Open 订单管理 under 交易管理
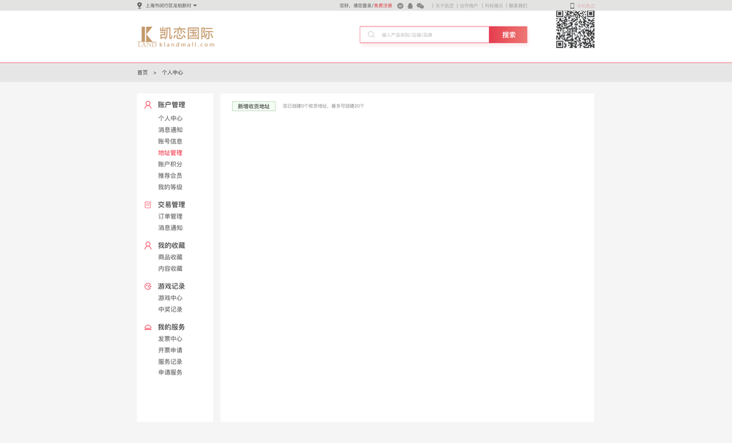Image resolution: width=732 pixels, height=443 pixels. [169, 216]
